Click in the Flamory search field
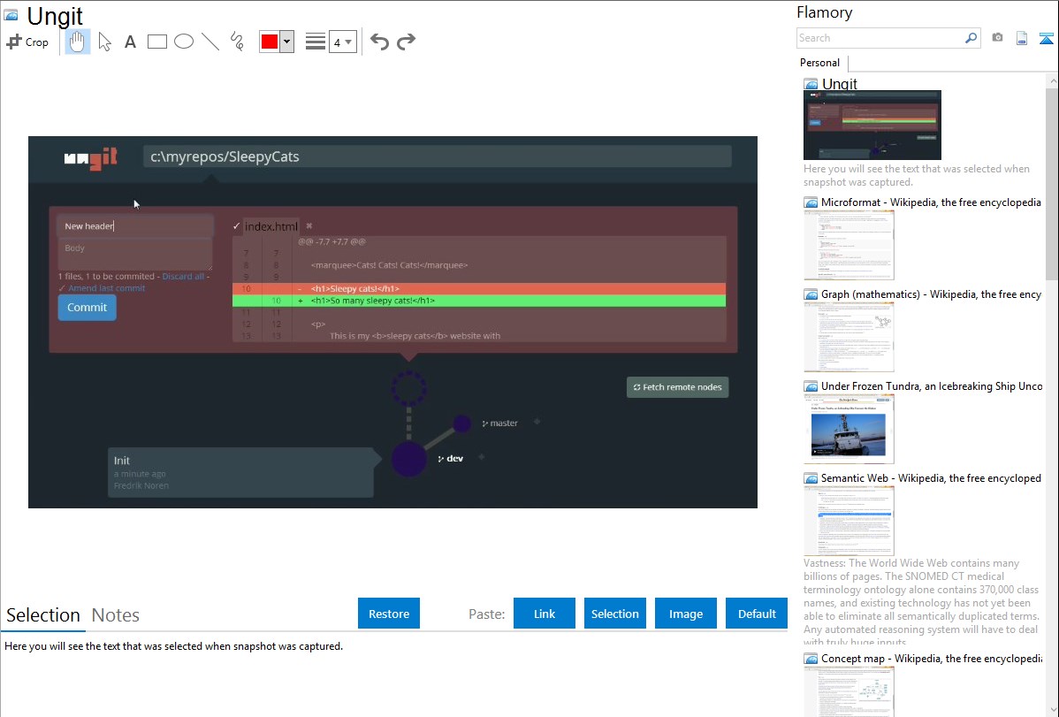Screen dimensions: 1059x717 point(880,38)
